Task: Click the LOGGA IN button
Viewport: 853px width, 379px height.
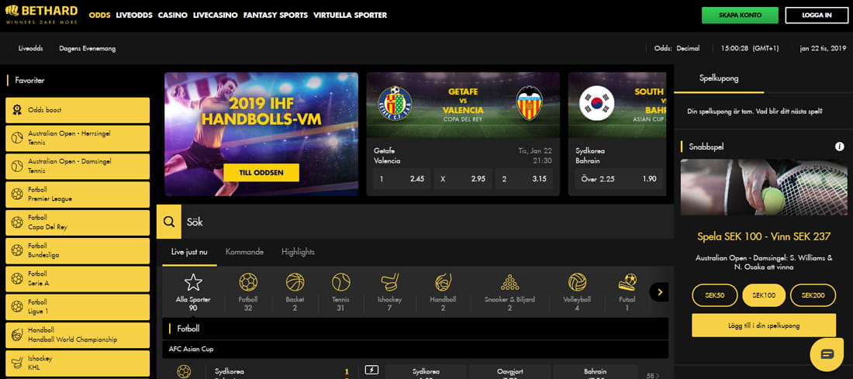Action: coord(817,16)
